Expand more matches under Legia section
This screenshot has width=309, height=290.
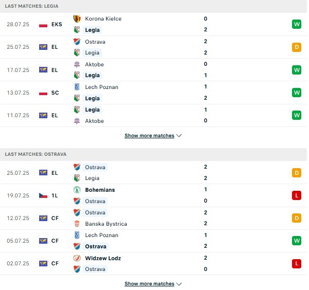(x=149, y=136)
